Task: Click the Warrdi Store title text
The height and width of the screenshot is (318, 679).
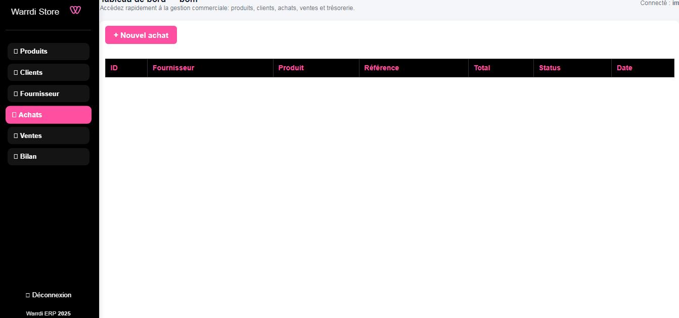Action: [34, 12]
